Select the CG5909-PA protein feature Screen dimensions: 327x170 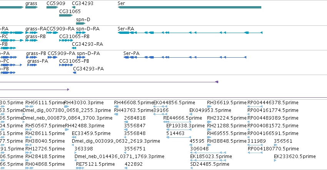pyautogui.click(x=53, y=57)
